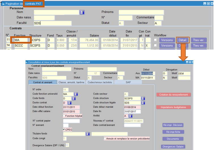Open list of values for Code fonction université
The width and height of the screenshot is (214, 150).
[x=76, y=94]
